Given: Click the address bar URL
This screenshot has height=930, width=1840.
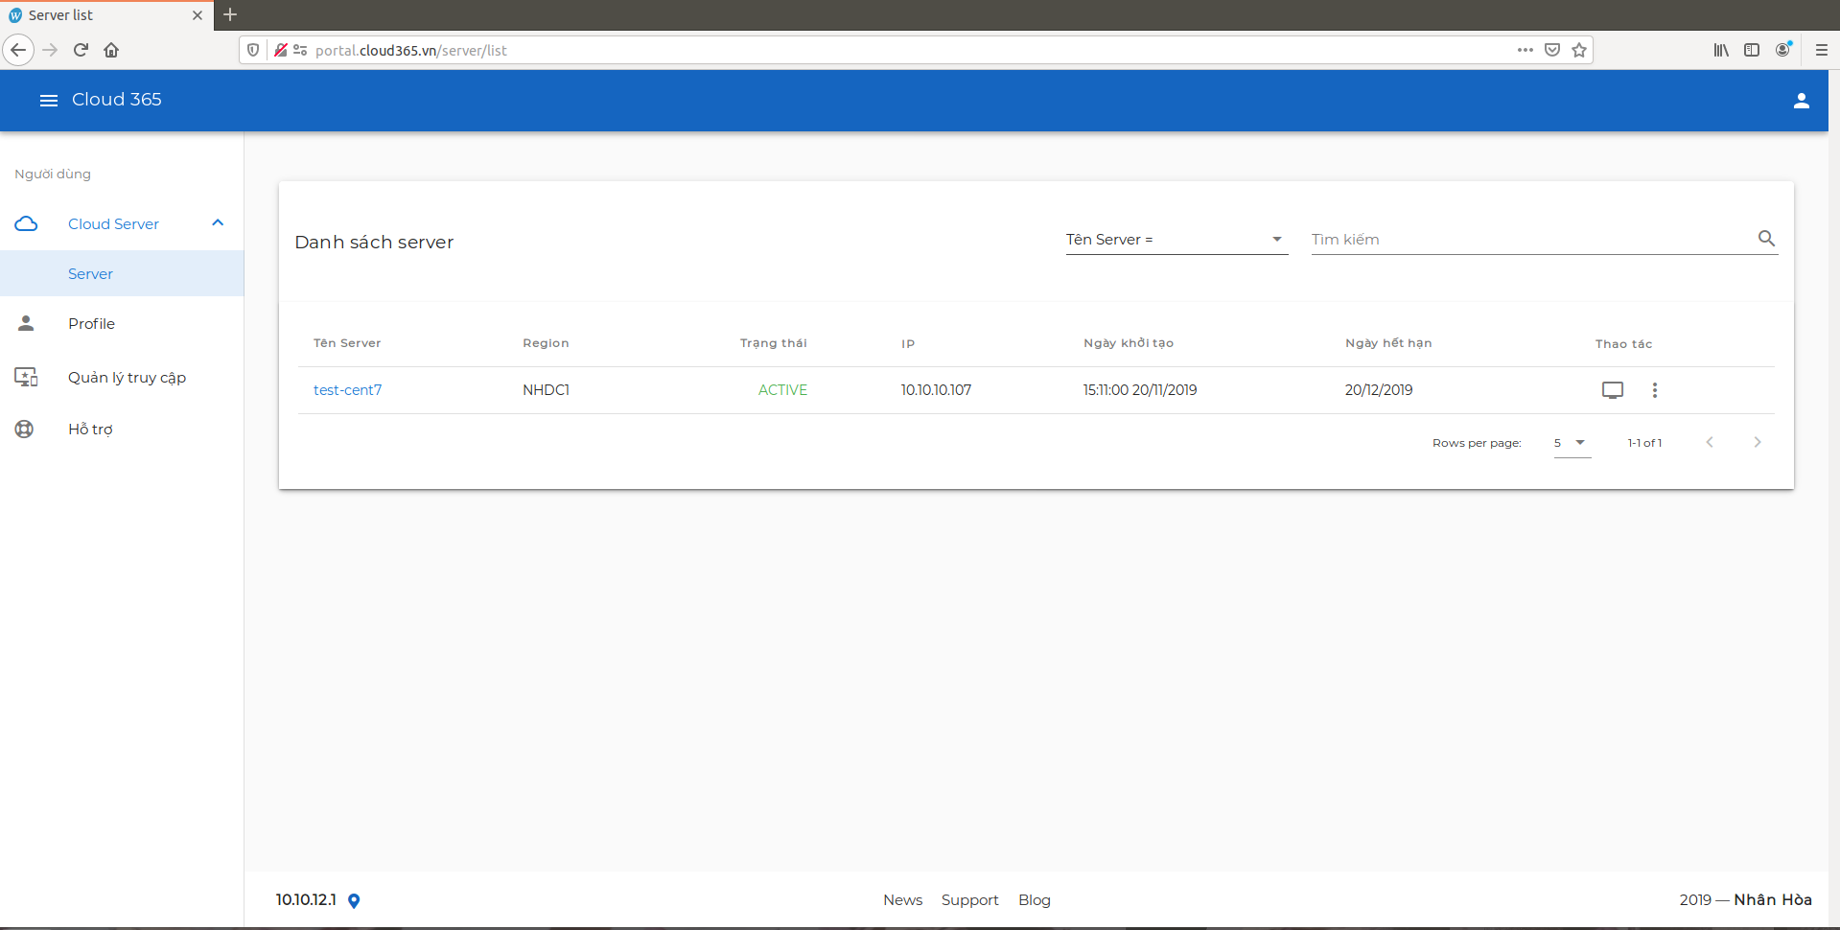Looking at the screenshot, I should click(411, 51).
